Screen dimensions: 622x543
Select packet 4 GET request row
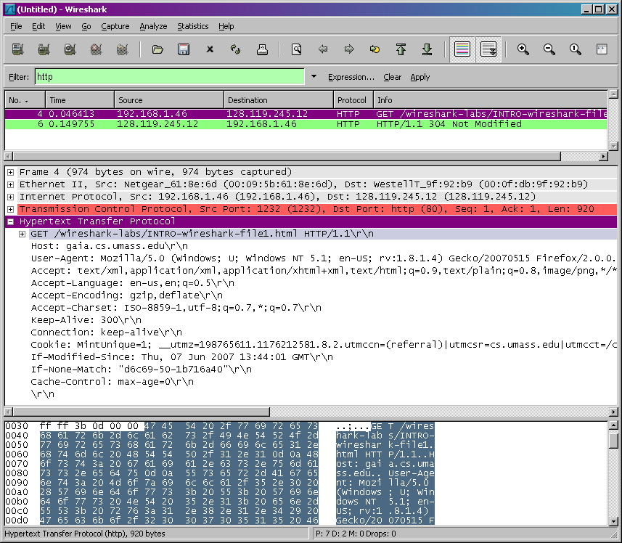306,114
